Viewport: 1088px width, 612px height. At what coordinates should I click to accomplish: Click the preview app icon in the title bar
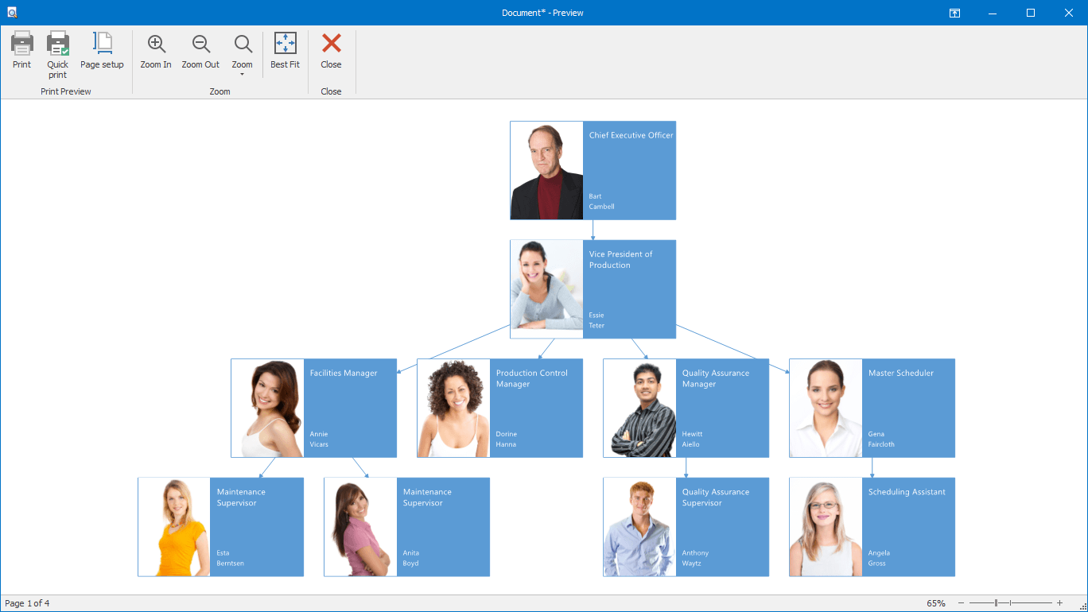pos(11,13)
